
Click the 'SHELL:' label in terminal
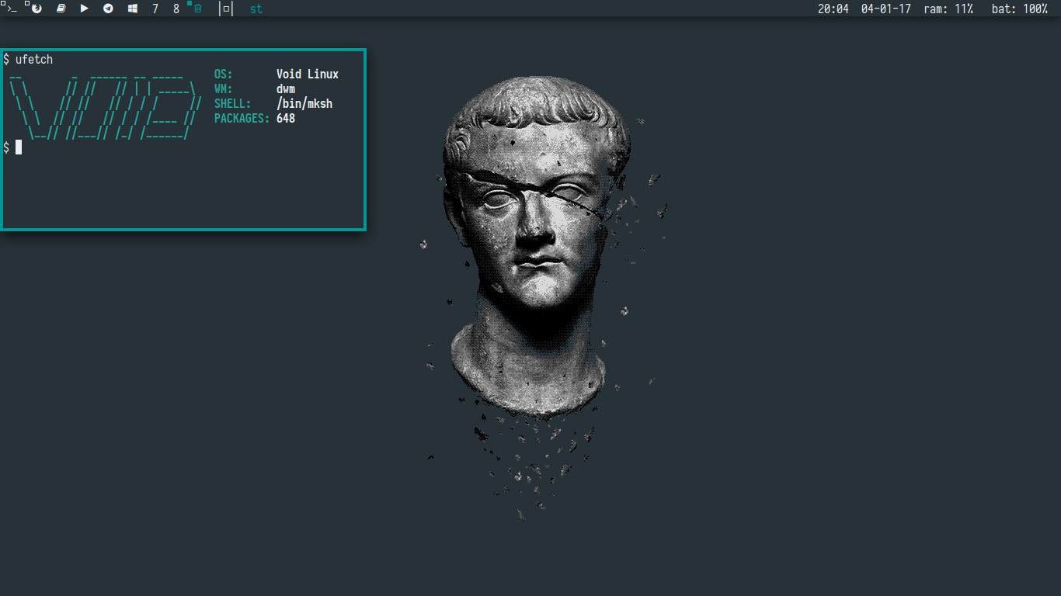[x=233, y=104]
